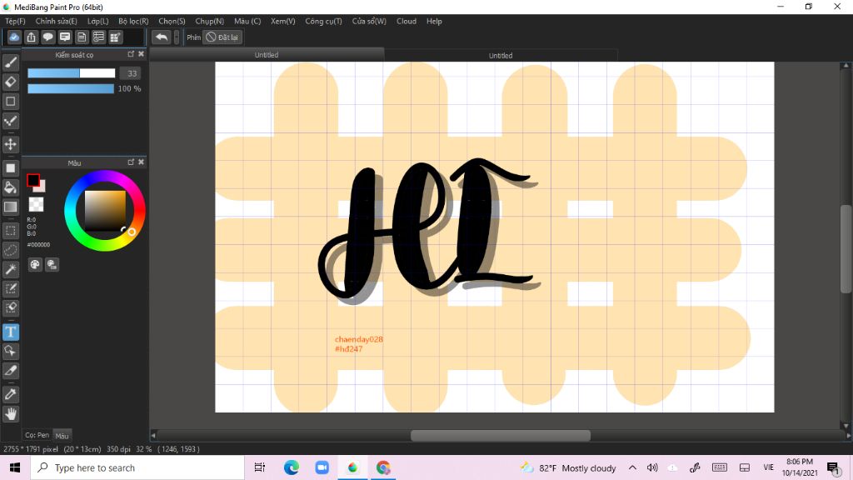Viewport: 853px width, 480px height.
Task: Select the Bucket fill tool
Action: coord(10,187)
